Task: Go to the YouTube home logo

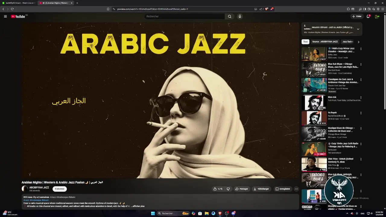Action: (18, 17)
